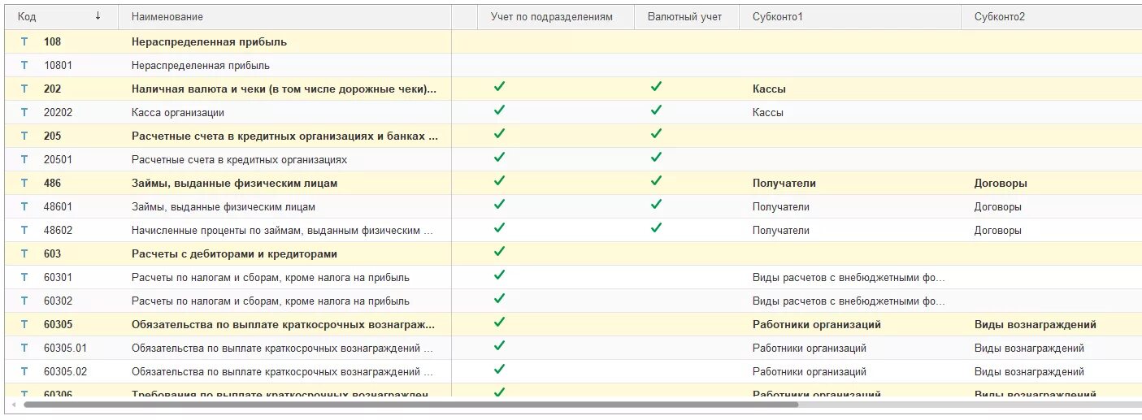Click the T icon of account 603
The height and width of the screenshot is (420, 1142).
24,253
